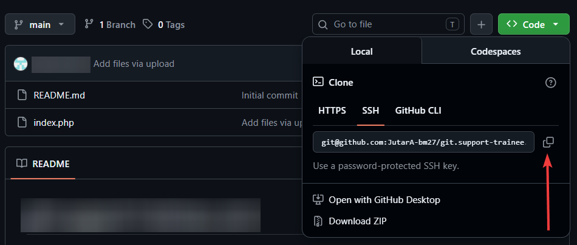
Task: Click the index.php file icon
Action: click(22, 122)
